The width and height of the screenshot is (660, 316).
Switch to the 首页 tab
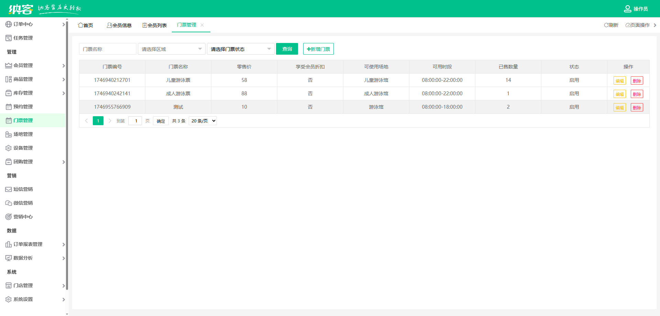click(x=86, y=25)
